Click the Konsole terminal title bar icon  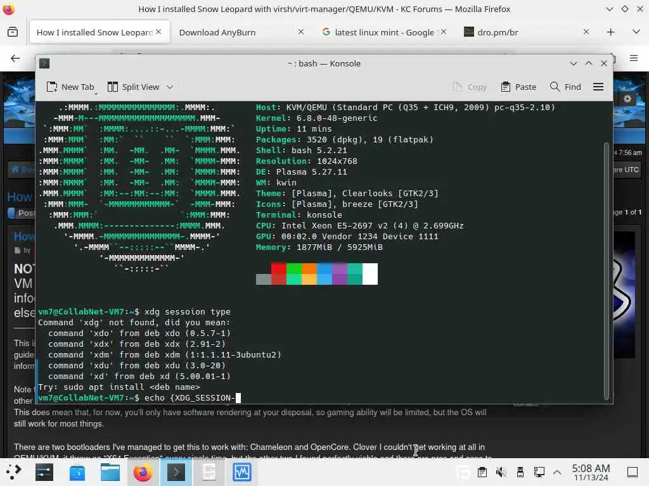point(44,63)
